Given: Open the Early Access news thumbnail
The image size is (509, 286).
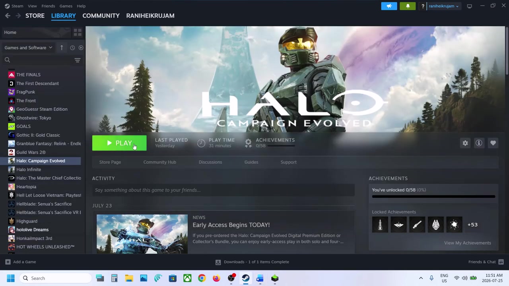Looking at the screenshot, I should 142,234.
